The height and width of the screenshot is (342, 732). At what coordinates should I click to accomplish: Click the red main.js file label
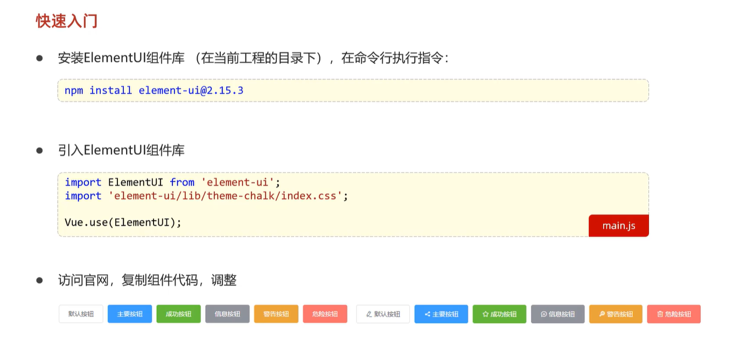click(x=619, y=226)
